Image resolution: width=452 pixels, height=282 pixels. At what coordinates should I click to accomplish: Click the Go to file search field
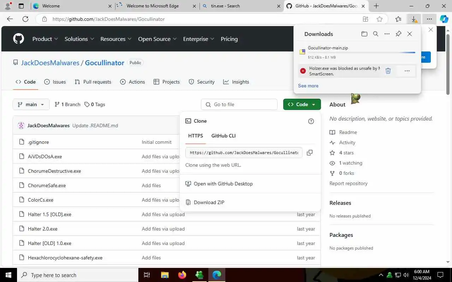[x=239, y=104]
